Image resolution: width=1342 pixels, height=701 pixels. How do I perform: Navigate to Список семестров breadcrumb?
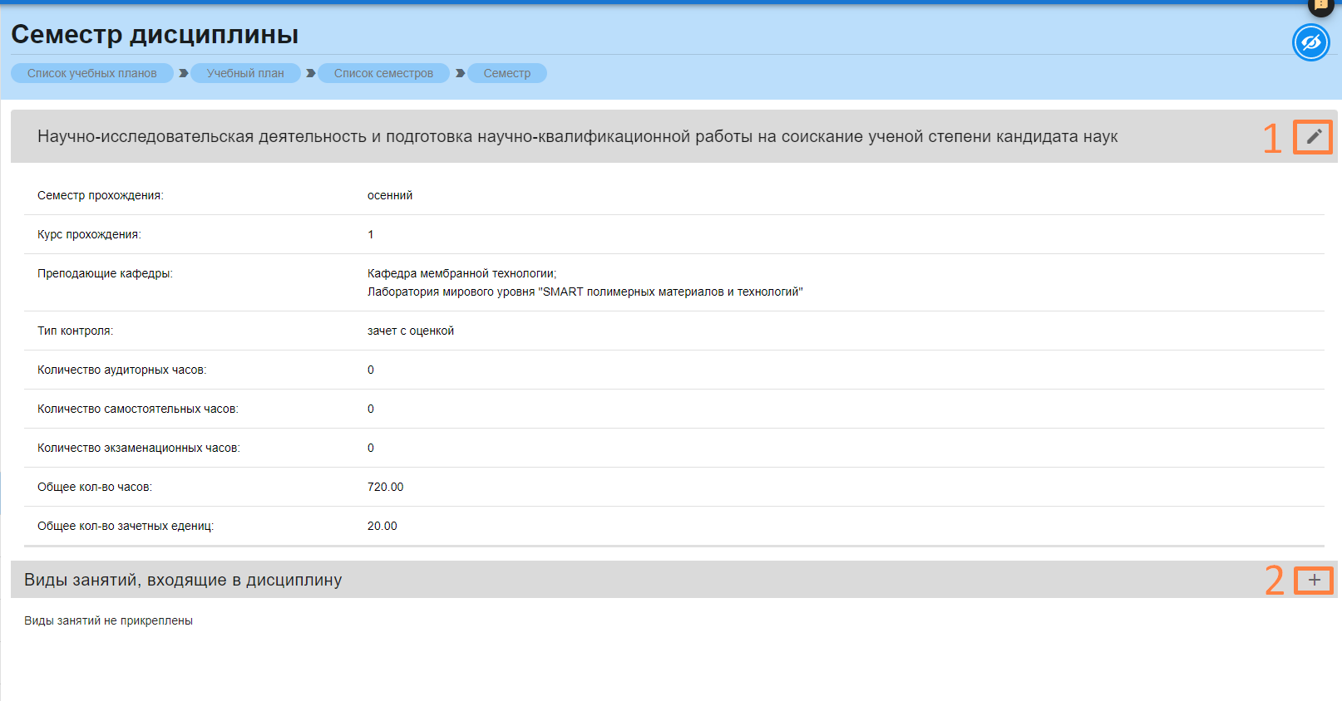383,73
